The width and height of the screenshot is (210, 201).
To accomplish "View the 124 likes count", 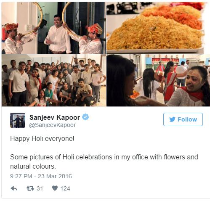I will [65, 188].
